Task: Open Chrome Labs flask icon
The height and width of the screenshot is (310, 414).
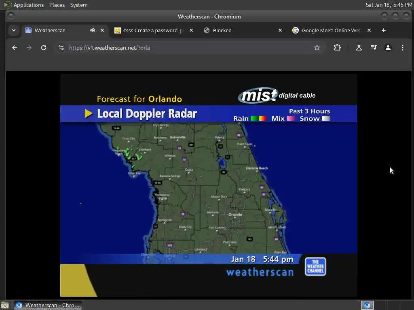Action: point(359,48)
